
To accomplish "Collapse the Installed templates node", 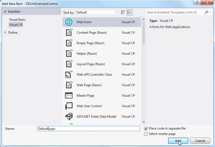I will pyautogui.click(x=5, y=12).
